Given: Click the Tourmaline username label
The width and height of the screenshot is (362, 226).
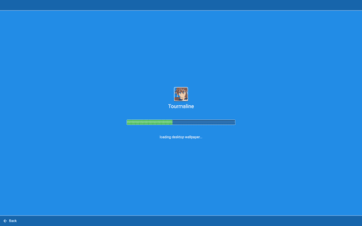Looking at the screenshot, I should tap(181, 106).
